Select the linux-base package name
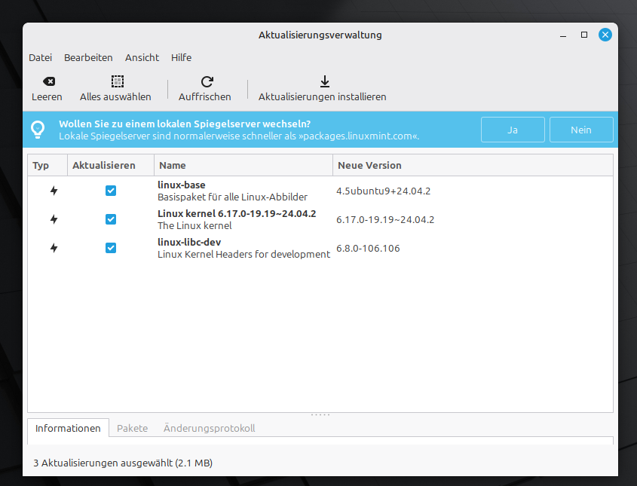The image size is (637, 486). 181,185
